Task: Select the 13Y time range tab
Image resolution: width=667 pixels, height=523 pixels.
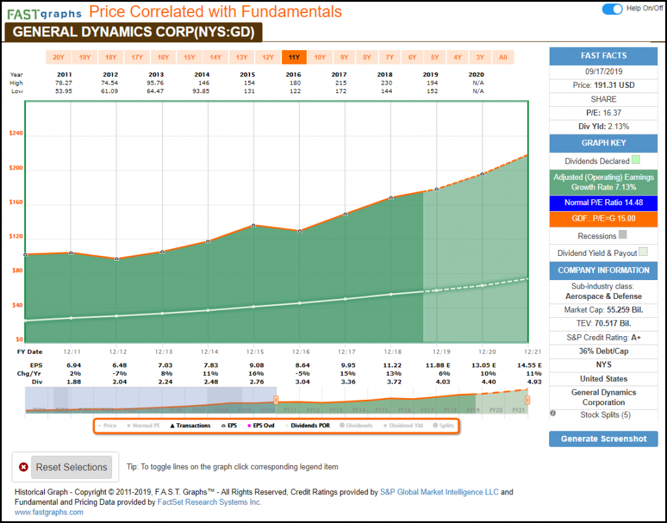Action: 242,57
